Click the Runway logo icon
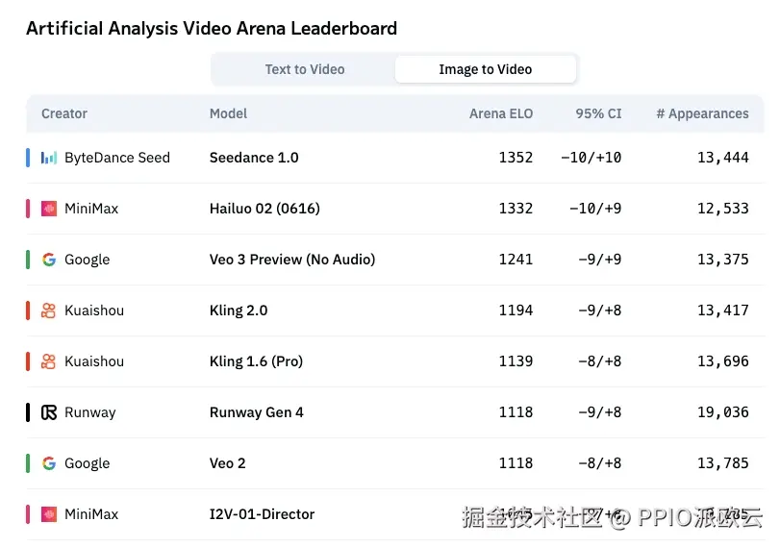780x547 pixels. point(49,412)
